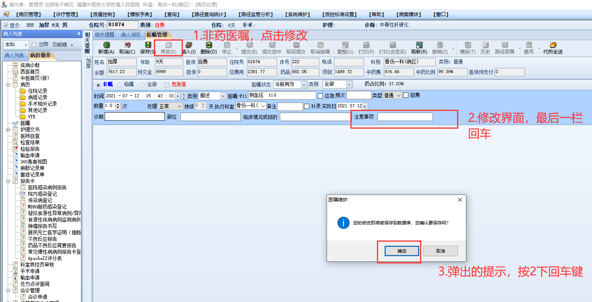The width and height of the screenshot is (592, 302).
Task: Open 检查结果 in the record tree
Action: [x=30, y=142]
